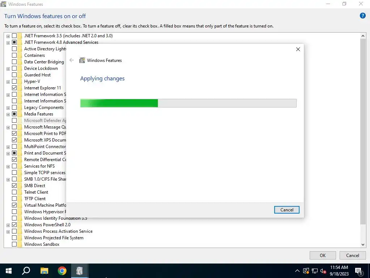Select the Windows Identity Foundation 3.5 row
Screen dimensions: 370x278
click(56, 218)
